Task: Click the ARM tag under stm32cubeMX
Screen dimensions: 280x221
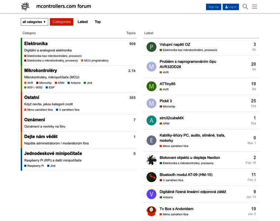Action: click(164, 123)
